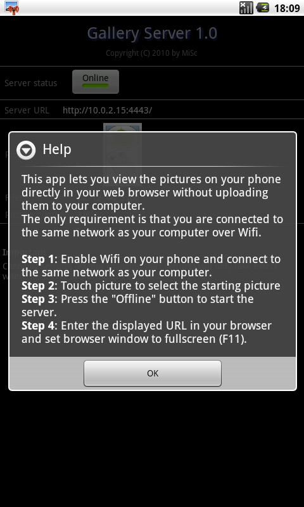
Task: Tap the Gallery Server 1.0 heading
Action: 152,34
